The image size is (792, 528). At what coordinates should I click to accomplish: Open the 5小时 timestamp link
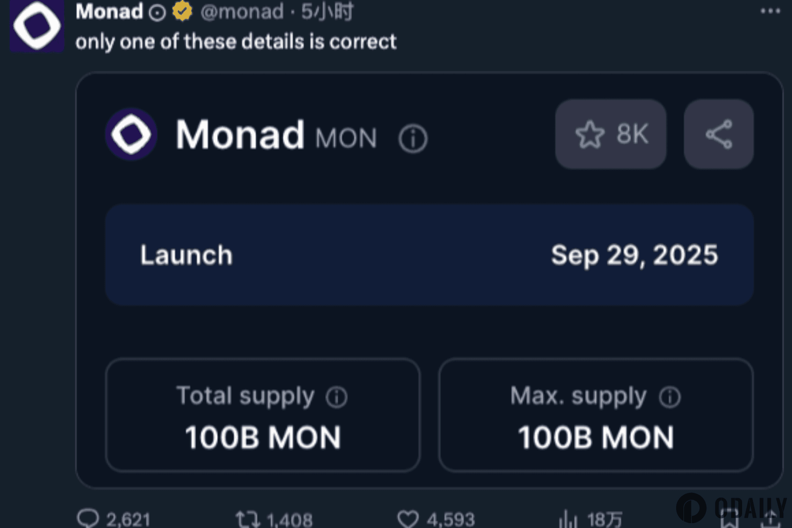coord(327,11)
